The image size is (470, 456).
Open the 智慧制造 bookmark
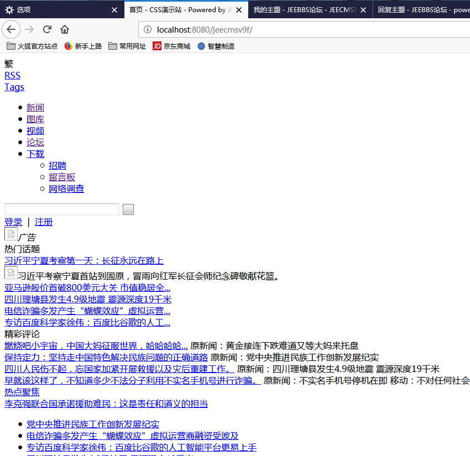pos(216,46)
